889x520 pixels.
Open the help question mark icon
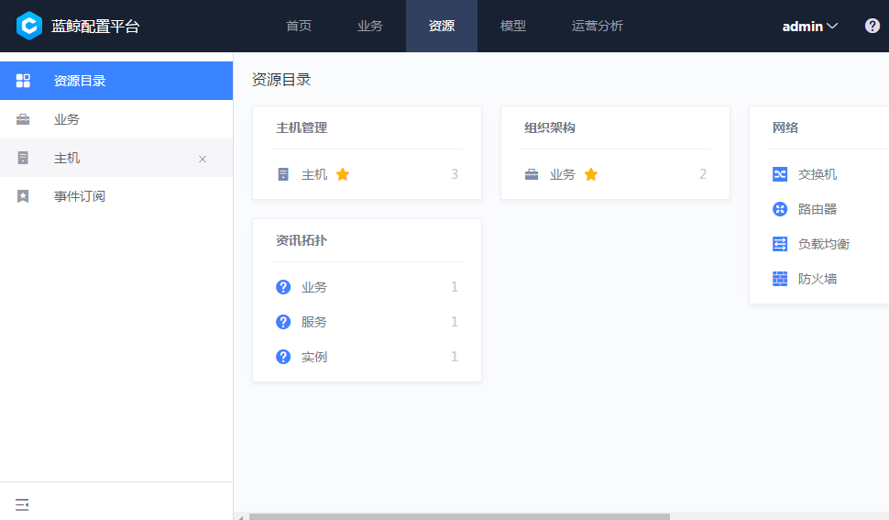point(872,26)
